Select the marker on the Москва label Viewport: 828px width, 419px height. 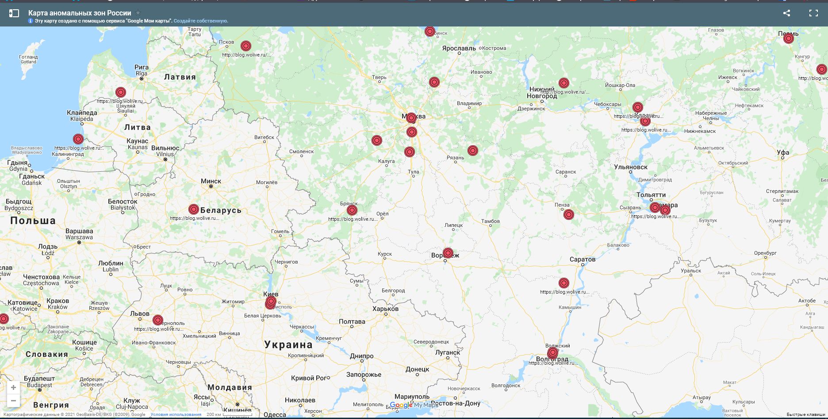point(411,118)
